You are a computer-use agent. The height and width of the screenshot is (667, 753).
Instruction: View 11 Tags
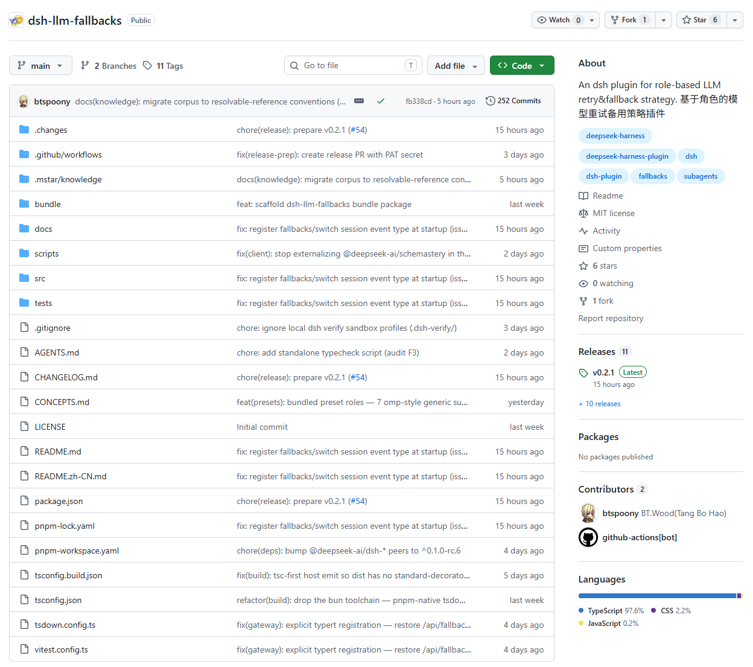pyautogui.click(x=164, y=65)
